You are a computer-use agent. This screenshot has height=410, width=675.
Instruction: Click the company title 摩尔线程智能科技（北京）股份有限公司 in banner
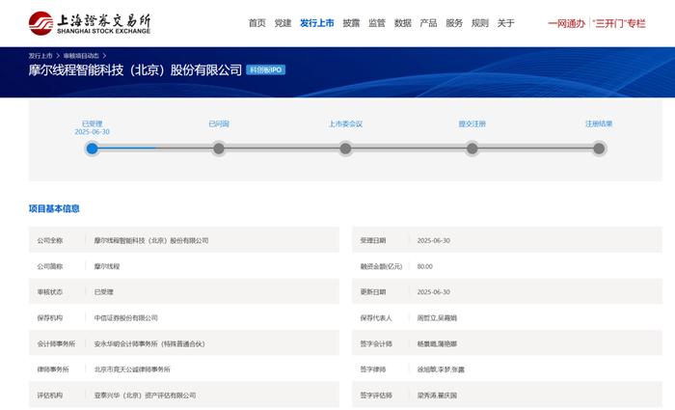coord(135,69)
